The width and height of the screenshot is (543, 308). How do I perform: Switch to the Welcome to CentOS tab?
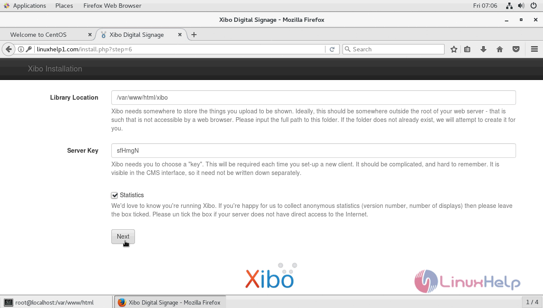48,35
